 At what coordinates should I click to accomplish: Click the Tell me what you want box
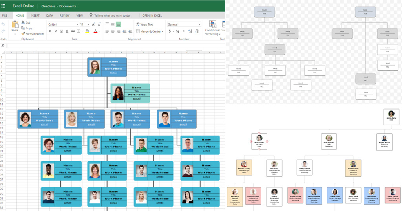pyautogui.click(x=112, y=15)
